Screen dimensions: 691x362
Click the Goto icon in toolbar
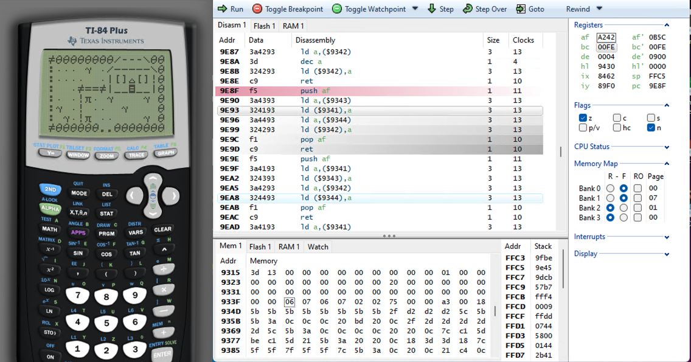521,9
